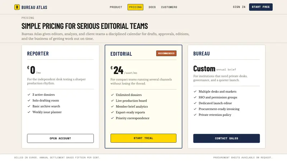
Task: Go to the Docs nav item
Action: (152, 7)
